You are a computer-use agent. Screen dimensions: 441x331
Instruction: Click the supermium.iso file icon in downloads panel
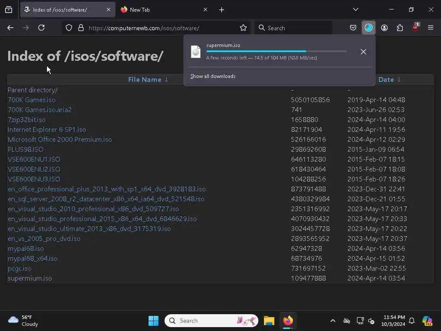196,52
